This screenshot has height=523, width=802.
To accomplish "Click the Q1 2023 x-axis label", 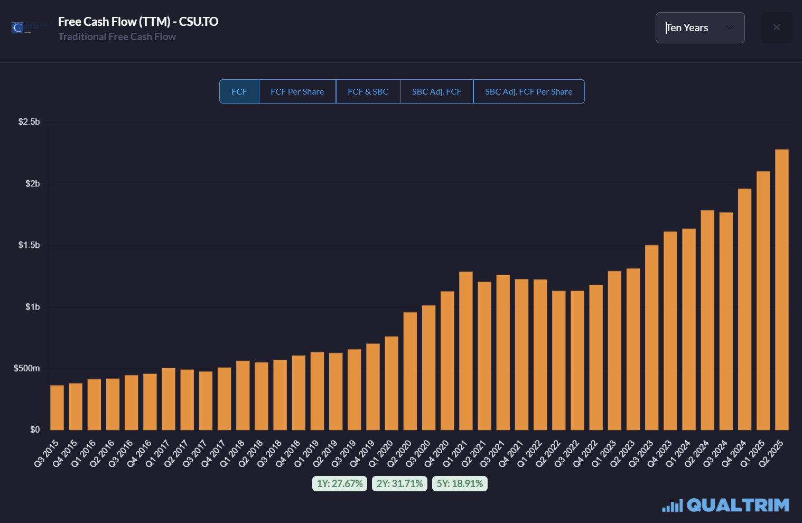I will tap(604, 453).
